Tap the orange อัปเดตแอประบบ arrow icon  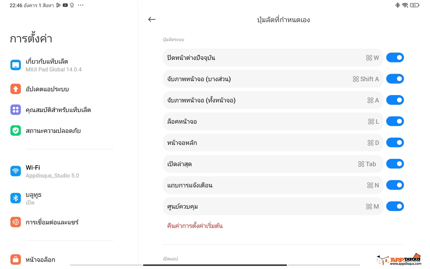point(15,89)
